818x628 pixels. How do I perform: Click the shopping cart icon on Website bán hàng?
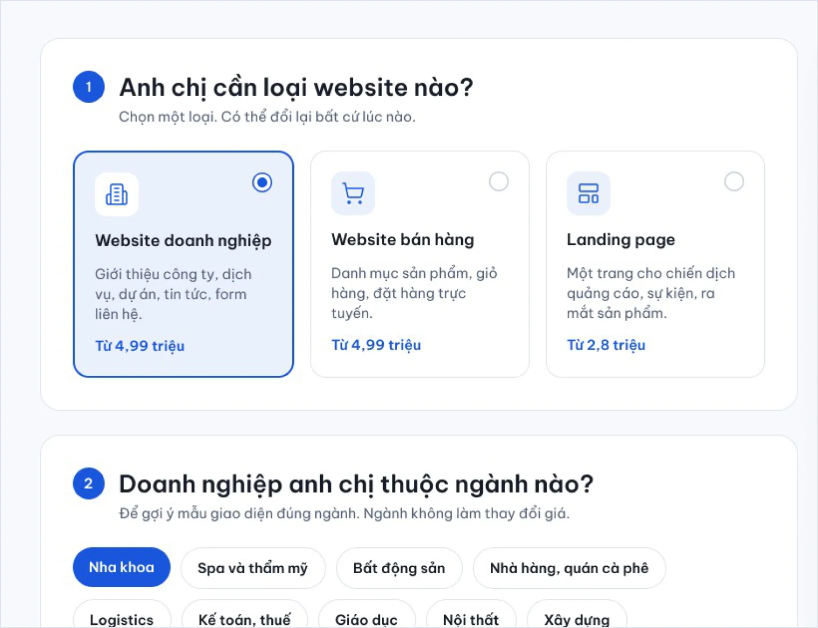click(353, 193)
